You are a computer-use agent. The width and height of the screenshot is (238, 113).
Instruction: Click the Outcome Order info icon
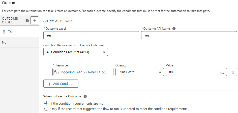[27, 21]
